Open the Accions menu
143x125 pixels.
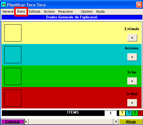49,11
